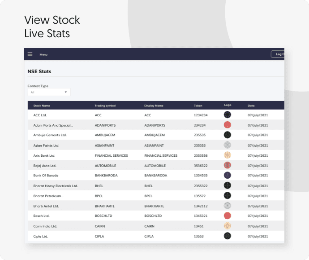The width and height of the screenshot is (309, 260).
Task: Open the Contest Type dropdown
Action: (x=49, y=92)
